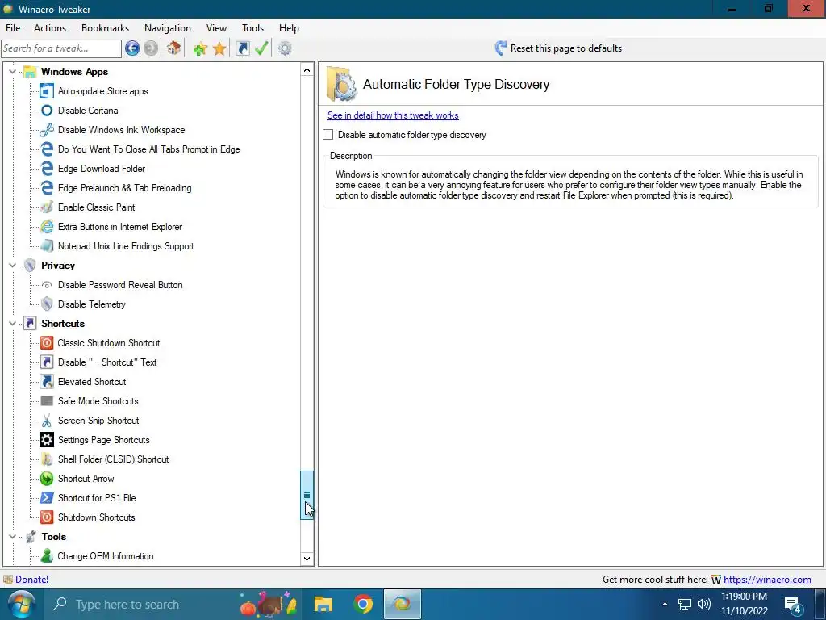Select Disable " - Shortcut" Text item
This screenshot has height=620, width=826.
coord(107,362)
